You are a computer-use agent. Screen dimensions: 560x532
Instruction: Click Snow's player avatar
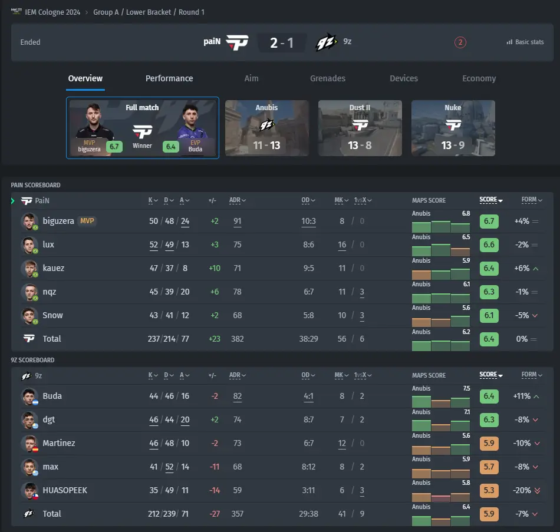pyautogui.click(x=29, y=316)
